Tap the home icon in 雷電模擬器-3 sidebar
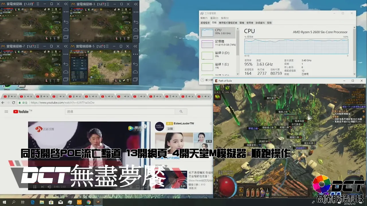367x206 pixels. [x=136, y=29]
